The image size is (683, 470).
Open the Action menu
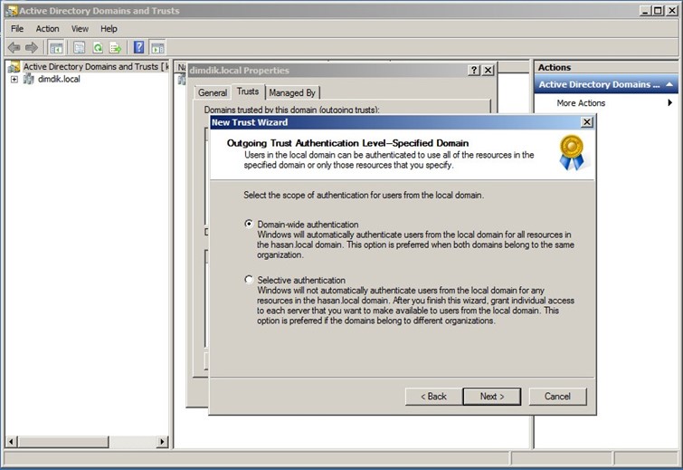tap(47, 29)
